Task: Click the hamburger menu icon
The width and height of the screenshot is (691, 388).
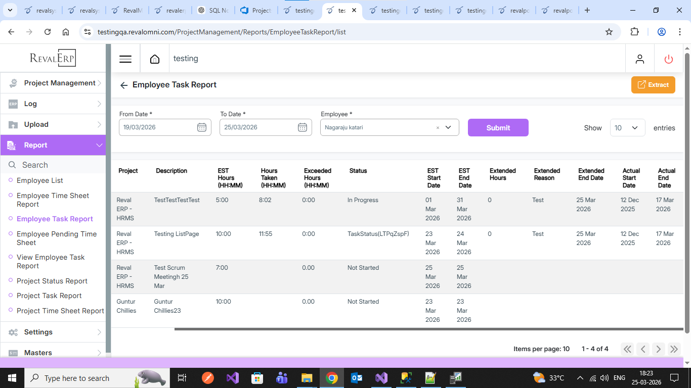Action: (x=125, y=59)
